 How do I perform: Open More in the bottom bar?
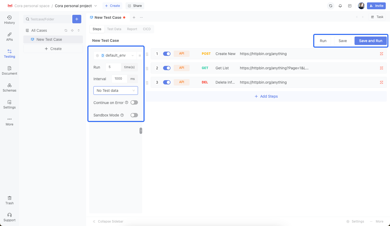376,222
